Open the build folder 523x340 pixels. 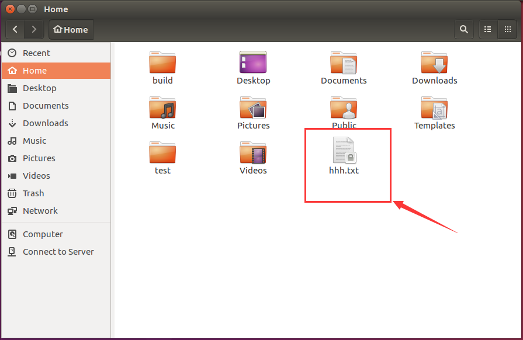(x=162, y=63)
